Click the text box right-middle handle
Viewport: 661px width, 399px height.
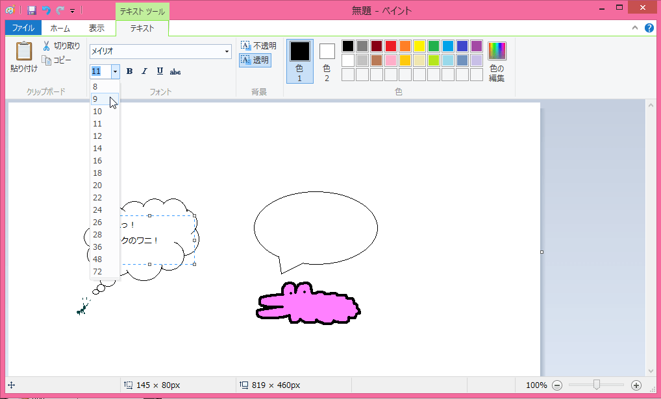[x=194, y=240]
